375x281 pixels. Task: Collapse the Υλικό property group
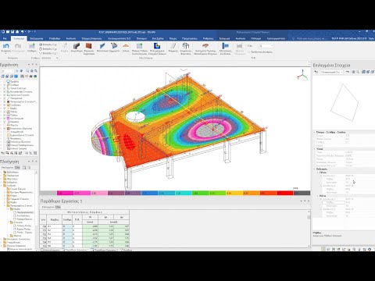click(x=314, y=149)
